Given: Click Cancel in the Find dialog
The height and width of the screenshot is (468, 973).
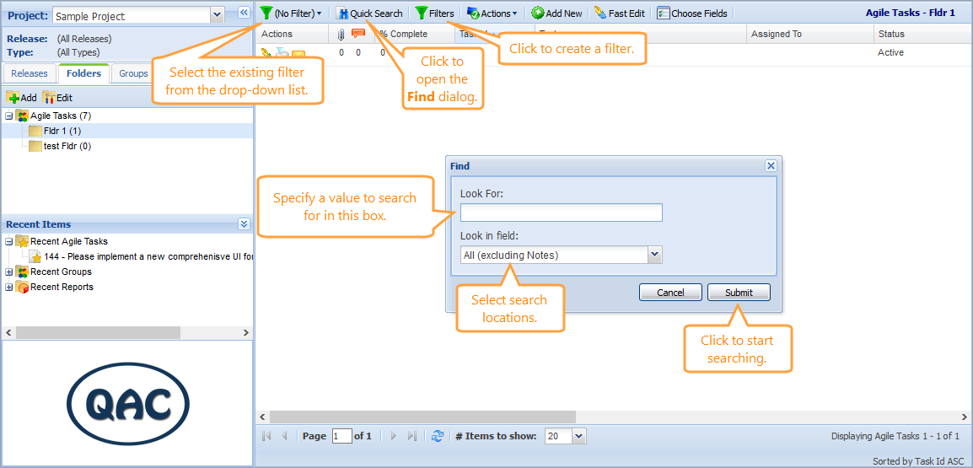Looking at the screenshot, I should tap(670, 293).
